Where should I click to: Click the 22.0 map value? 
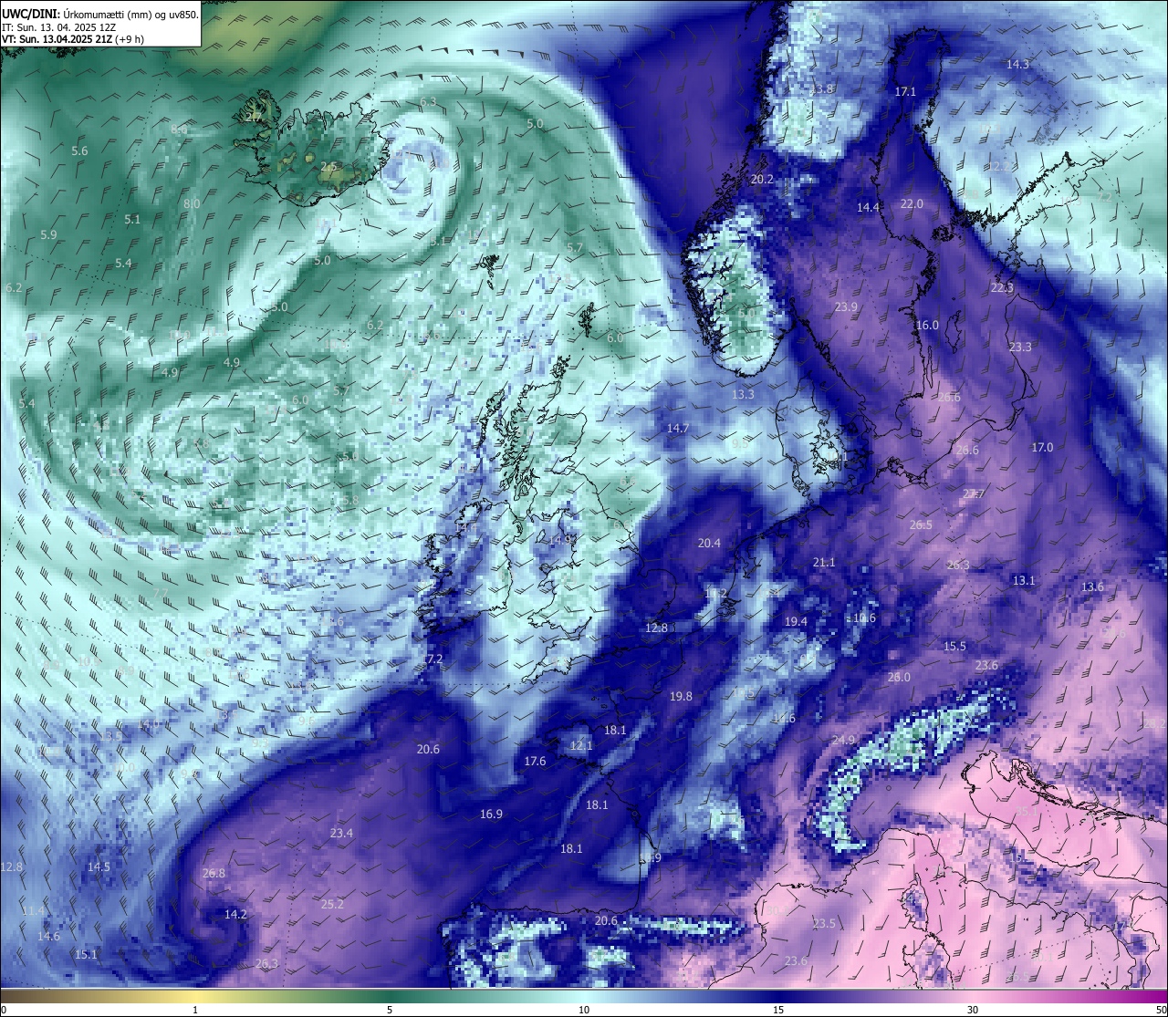pyautogui.click(x=912, y=204)
